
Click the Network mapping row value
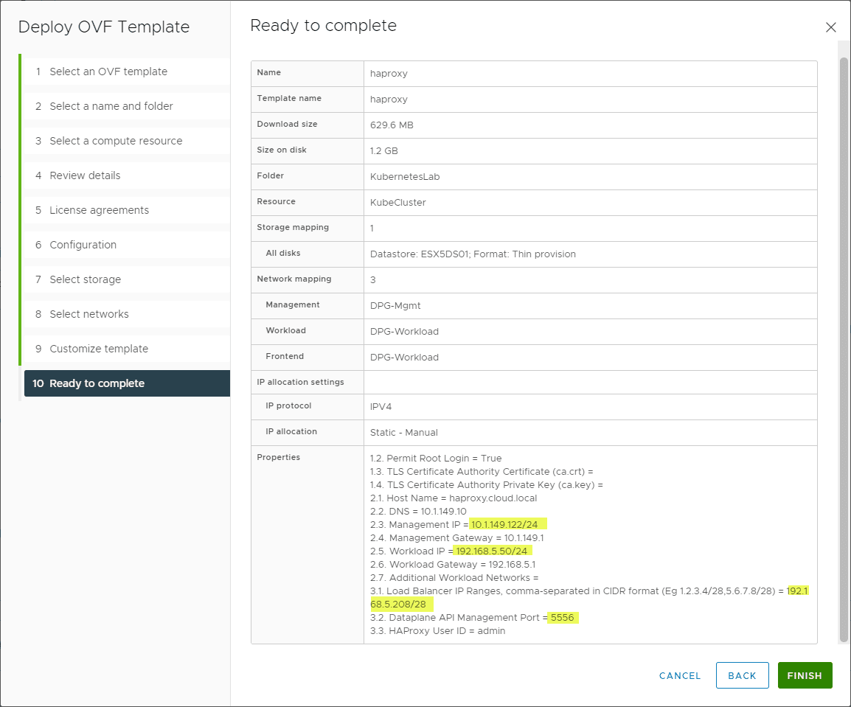(372, 280)
